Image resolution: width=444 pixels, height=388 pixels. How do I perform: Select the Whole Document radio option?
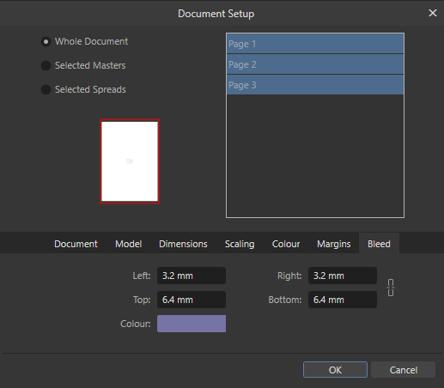(x=46, y=41)
